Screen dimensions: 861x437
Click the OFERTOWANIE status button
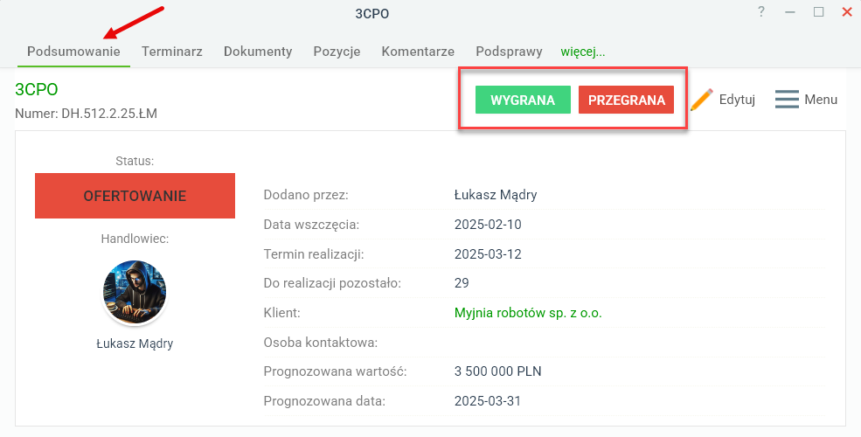[135, 196]
